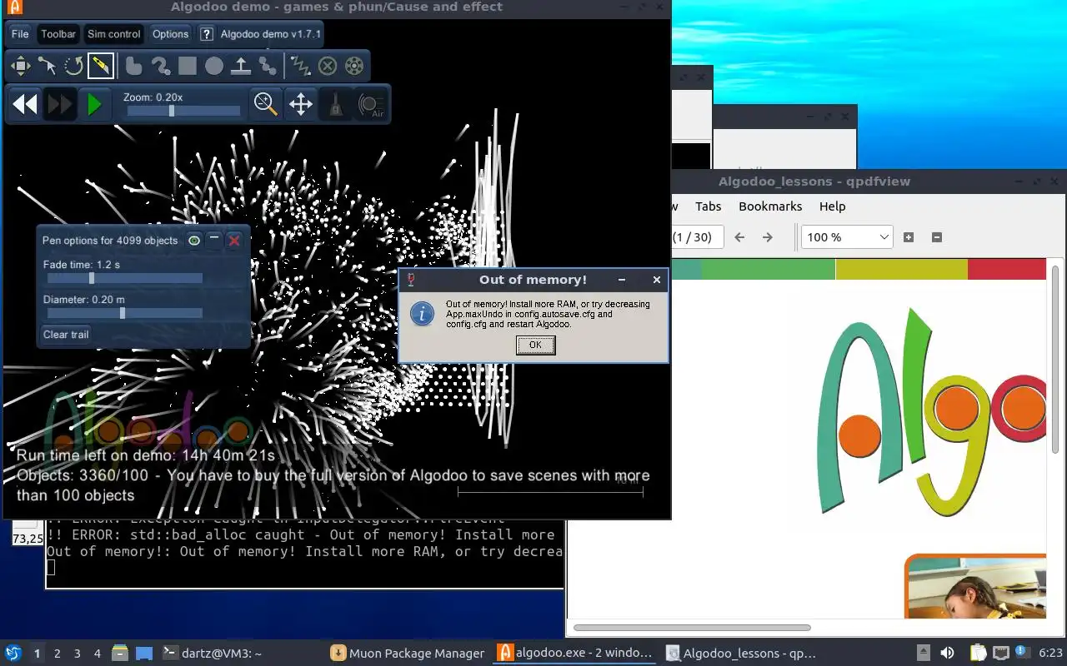Toggle the Sim control panel button
The image size is (1067, 666).
click(x=114, y=34)
